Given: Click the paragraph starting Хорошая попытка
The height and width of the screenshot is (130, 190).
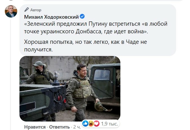Looking at the screenshot, I should (x=85, y=46).
